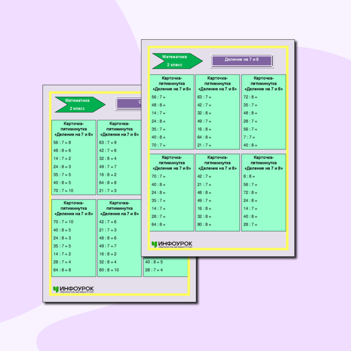Click the Infourok logo on the front worksheet
This screenshot has height=351, width=351.
coord(172,244)
